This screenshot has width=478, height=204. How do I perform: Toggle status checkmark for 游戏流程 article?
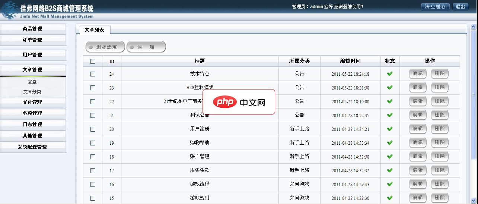tap(390, 184)
